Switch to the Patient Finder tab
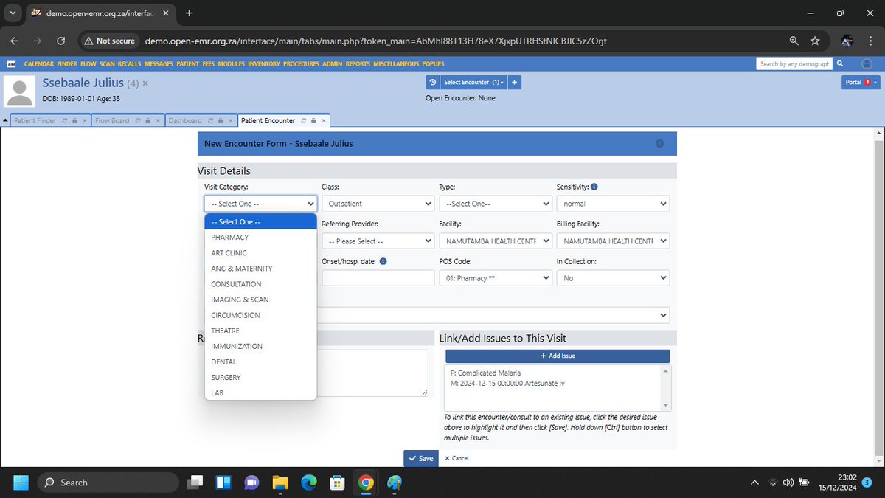 (x=35, y=120)
